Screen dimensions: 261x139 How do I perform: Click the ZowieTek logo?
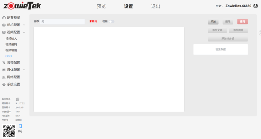pyautogui.click(x=22, y=6)
